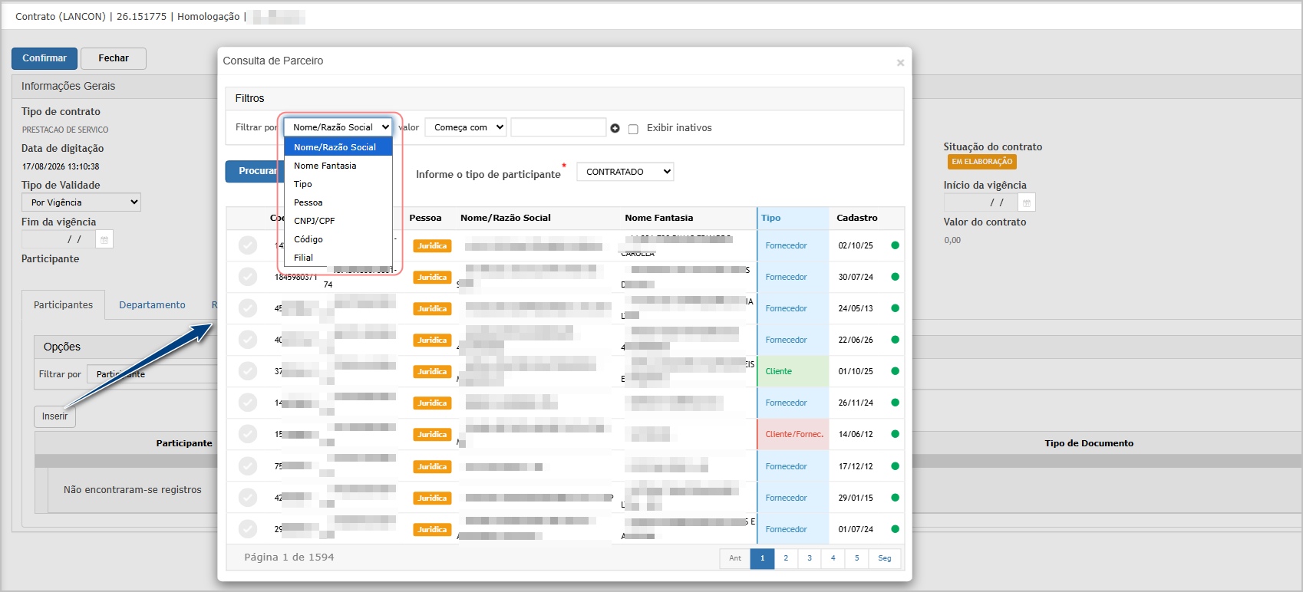Screen dimensions: 1303x592
Task: Select the Cliente/Fornec. row dated 14/06/12
Action: tap(248, 434)
